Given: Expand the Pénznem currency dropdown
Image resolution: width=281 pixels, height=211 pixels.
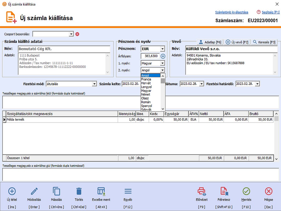Looking at the screenshot, I should tap(162, 49).
